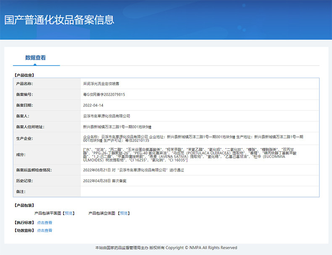The image size is (332, 255).
Task: Open the 数据查看 tab
Action: (x=36, y=58)
